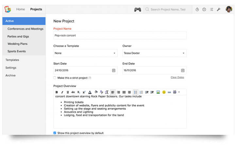Open Sports Events group
Image resolution: width=237 pixels, height=145 pixels.
click(17, 51)
